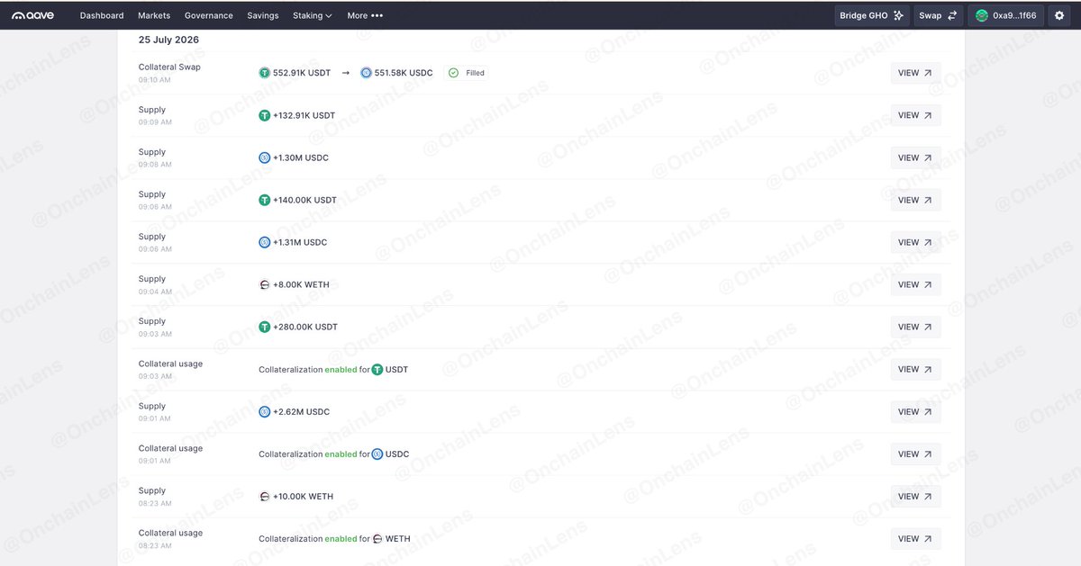
Task: Open the Savings page
Action: click(263, 15)
